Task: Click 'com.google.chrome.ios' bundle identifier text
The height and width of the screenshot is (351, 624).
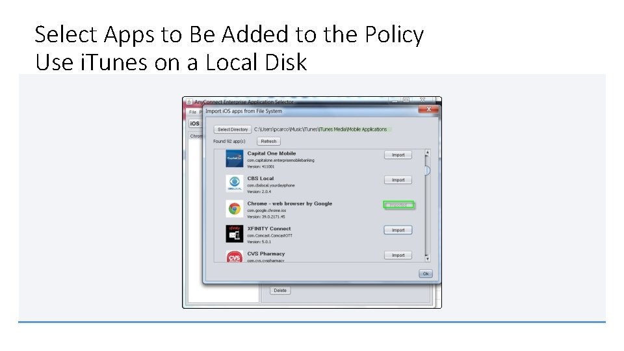Action: pos(266,211)
